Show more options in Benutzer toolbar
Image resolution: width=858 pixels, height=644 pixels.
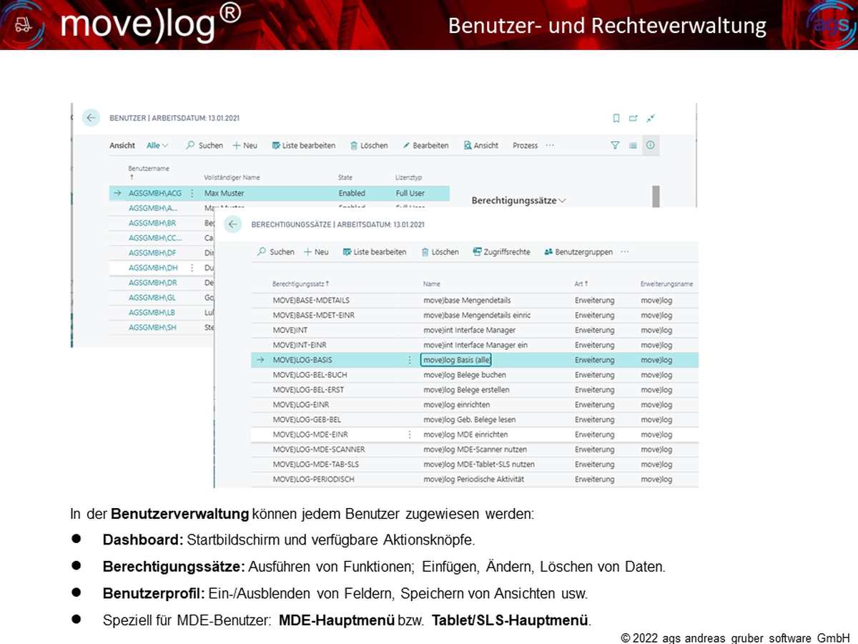pyautogui.click(x=550, y=145)
